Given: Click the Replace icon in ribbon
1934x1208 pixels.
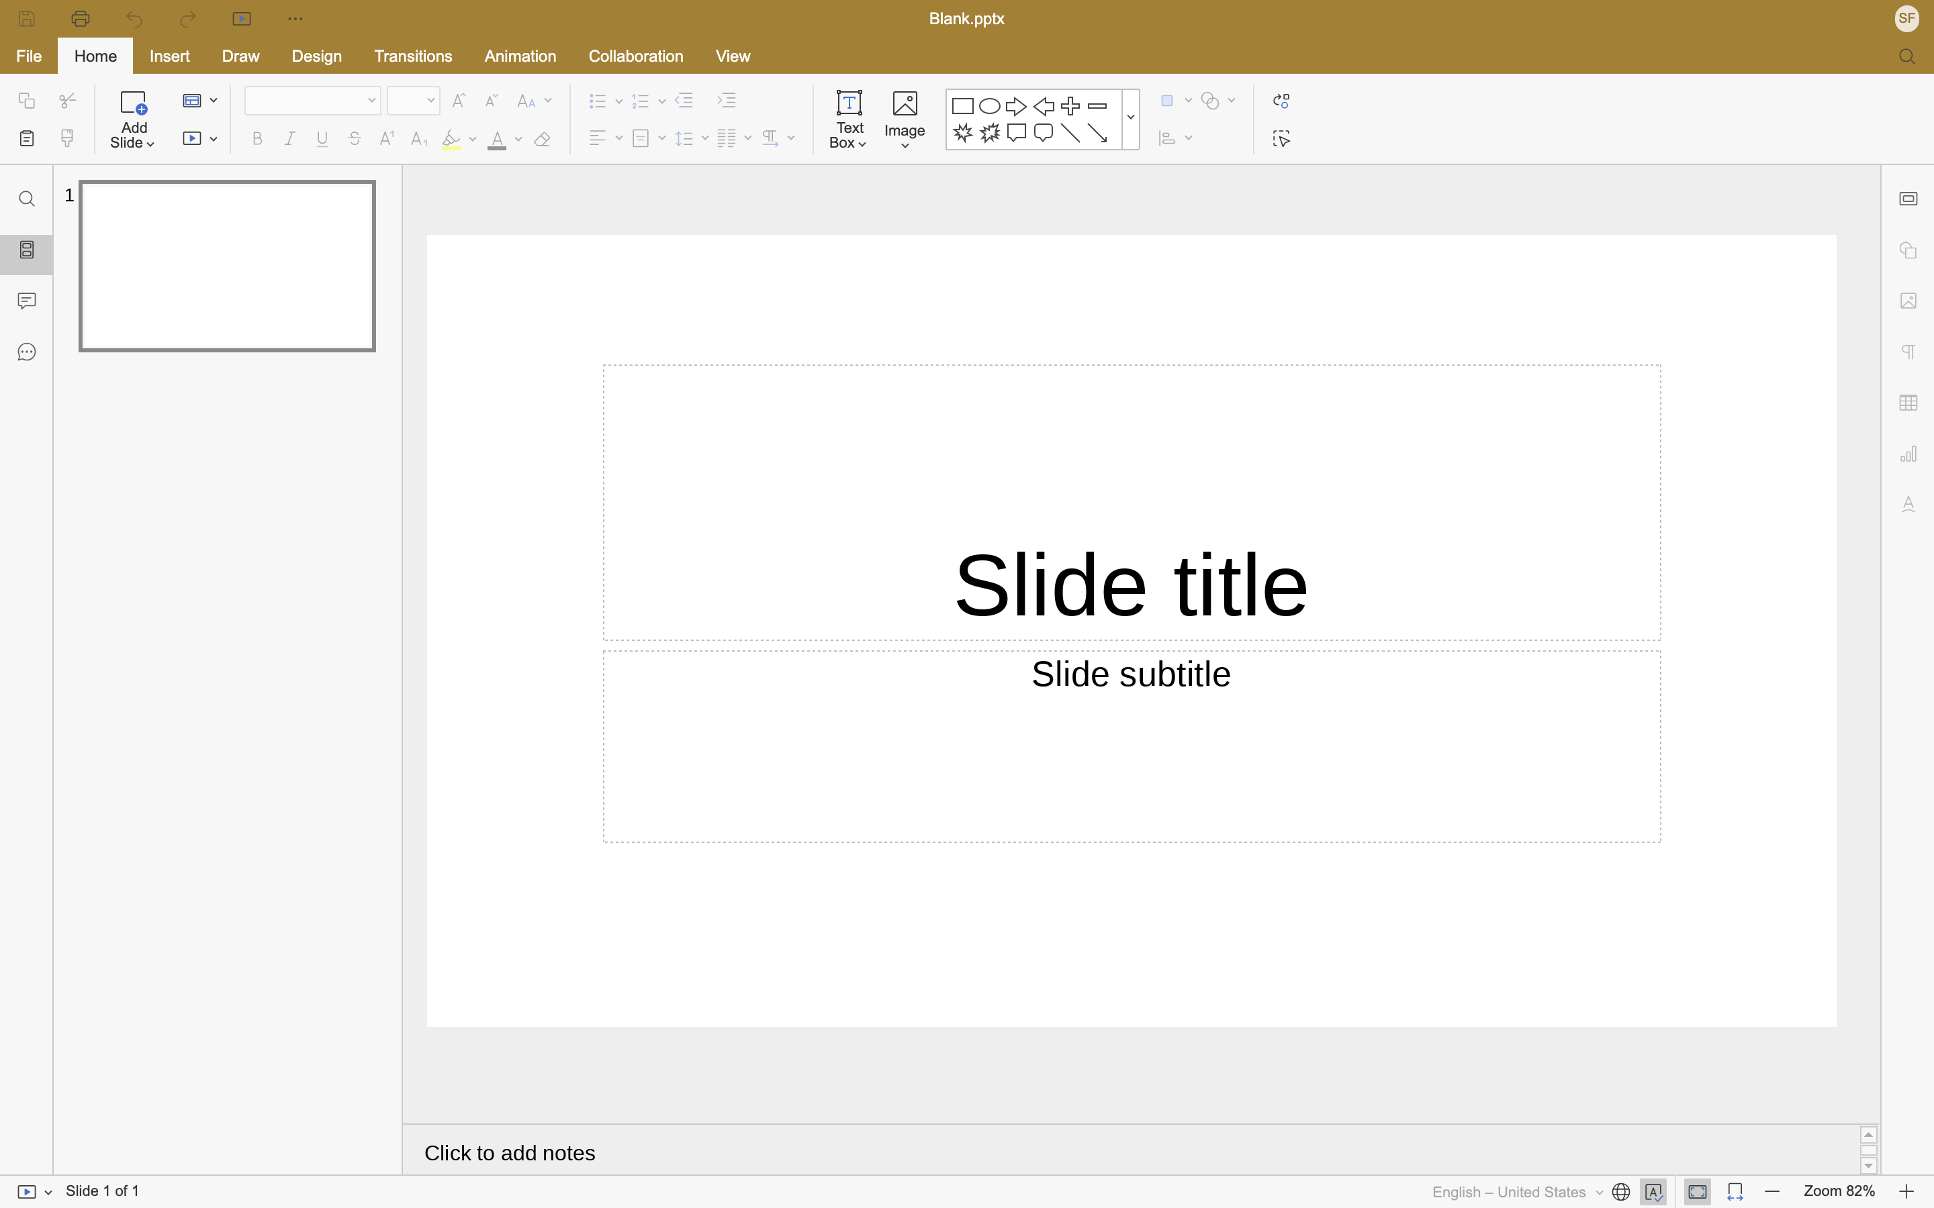Looking at the screenshot, I should tap(1281, 101).
